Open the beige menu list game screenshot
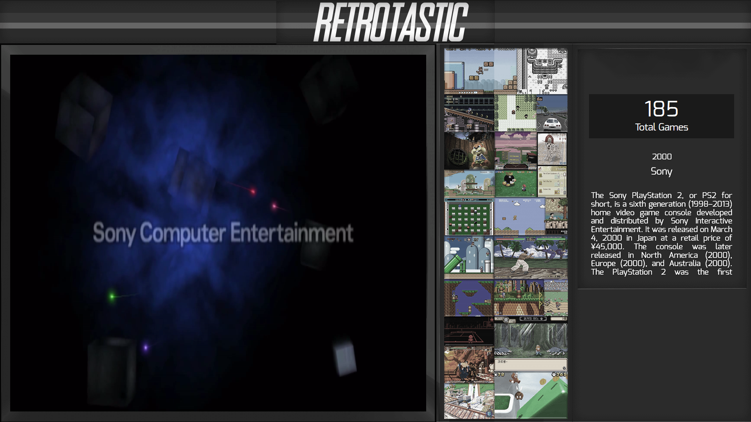The width and height of the screenshot is (751, 422). pyautogui.click(x=552, y=182)
